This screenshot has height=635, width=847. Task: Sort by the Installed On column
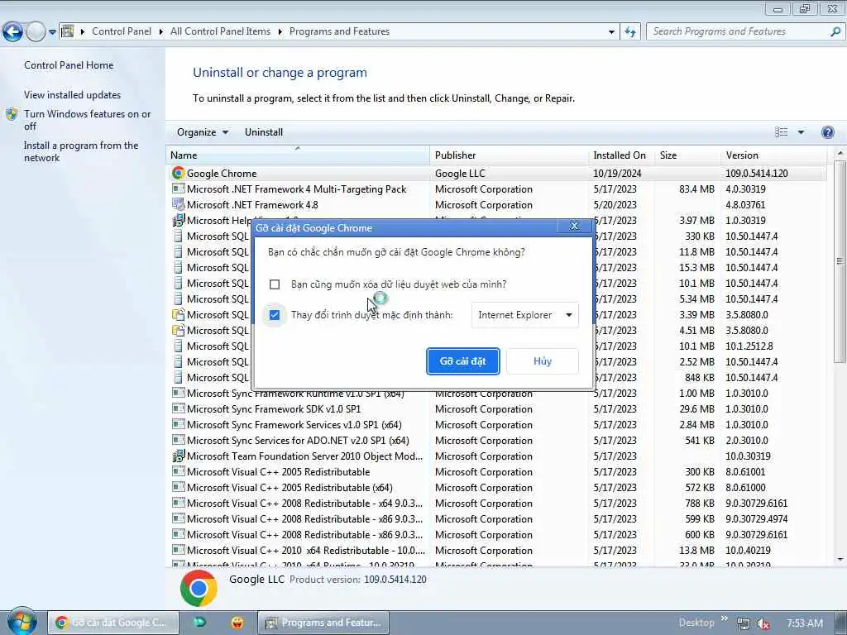click(621, 155)
